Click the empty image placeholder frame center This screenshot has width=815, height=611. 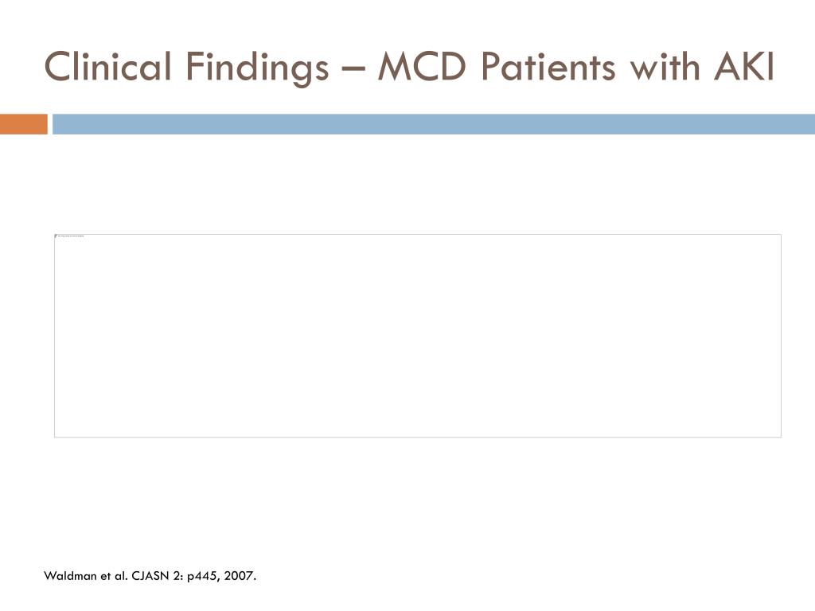coord(417,336)
